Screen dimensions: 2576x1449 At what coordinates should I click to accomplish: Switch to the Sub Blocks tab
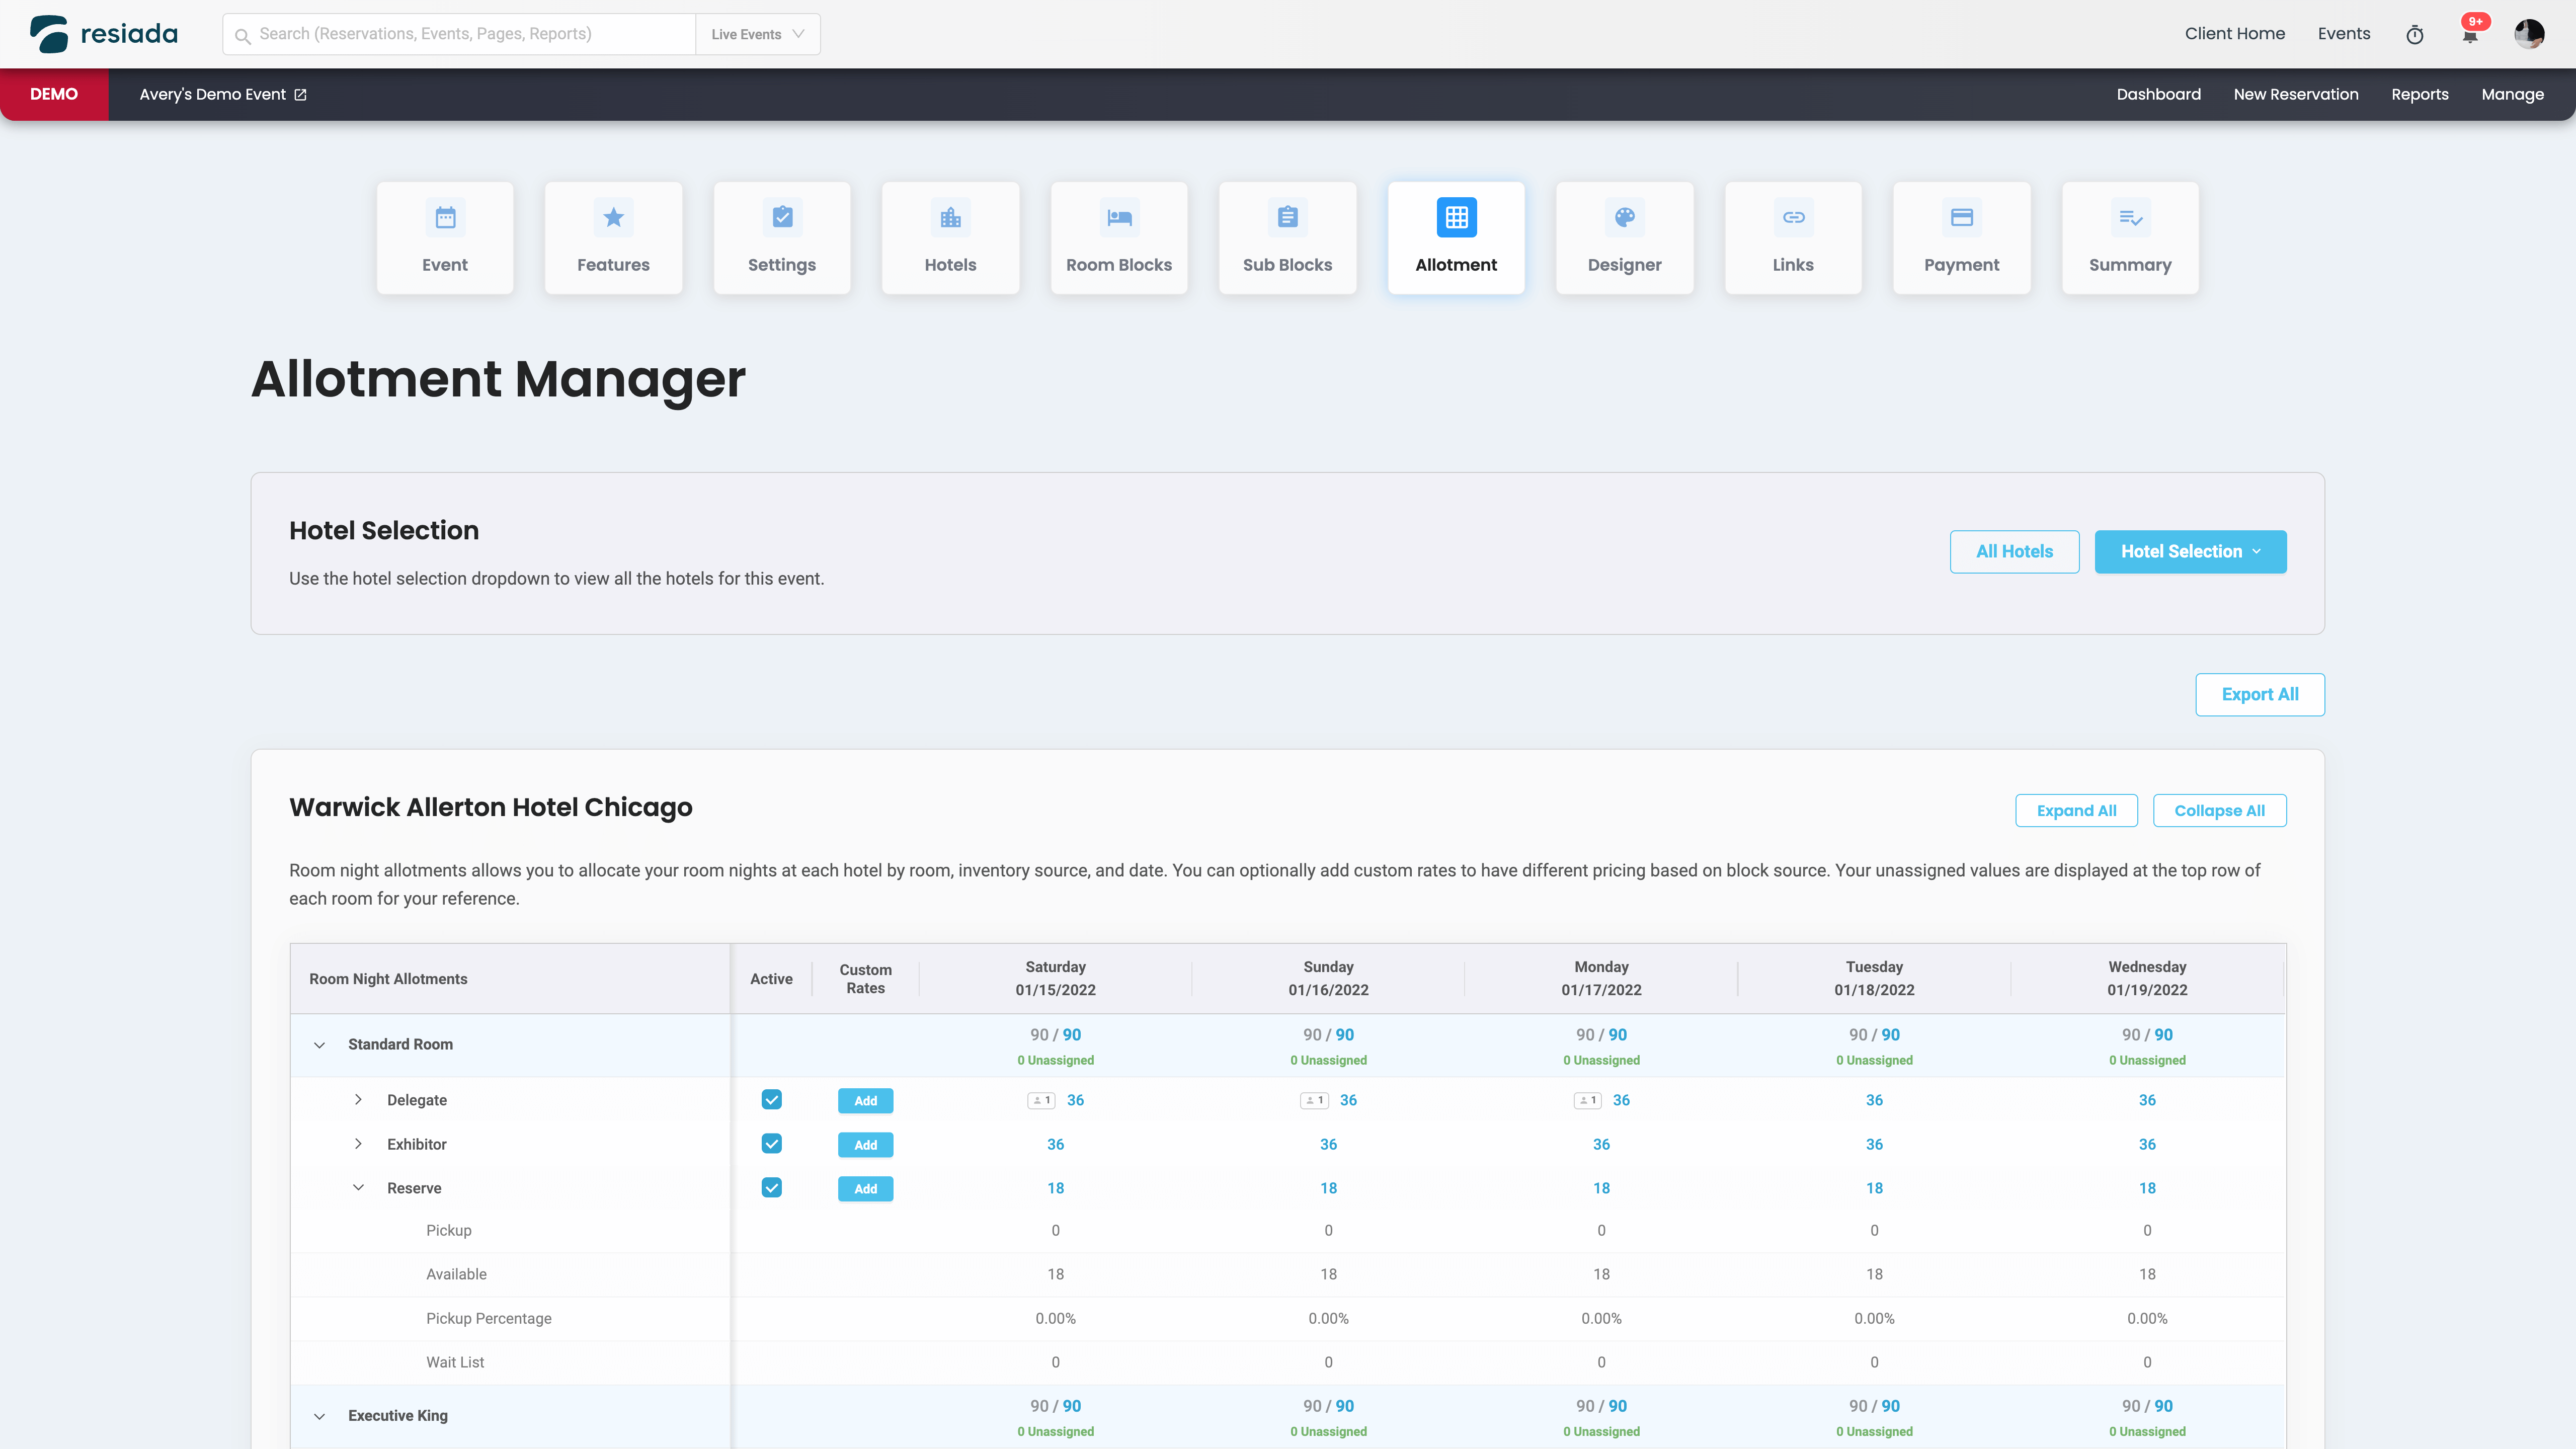click(x=1287, y=237)
